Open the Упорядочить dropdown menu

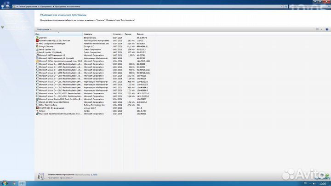[44, 29]
